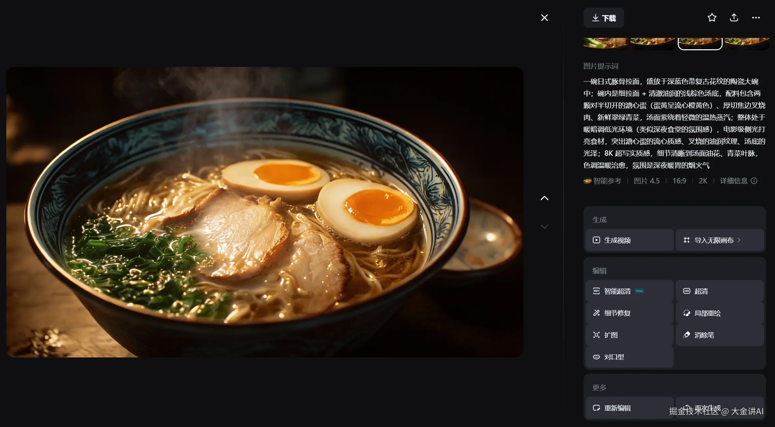Select the fourth ramen thumbnail variant

coord(747,43)
